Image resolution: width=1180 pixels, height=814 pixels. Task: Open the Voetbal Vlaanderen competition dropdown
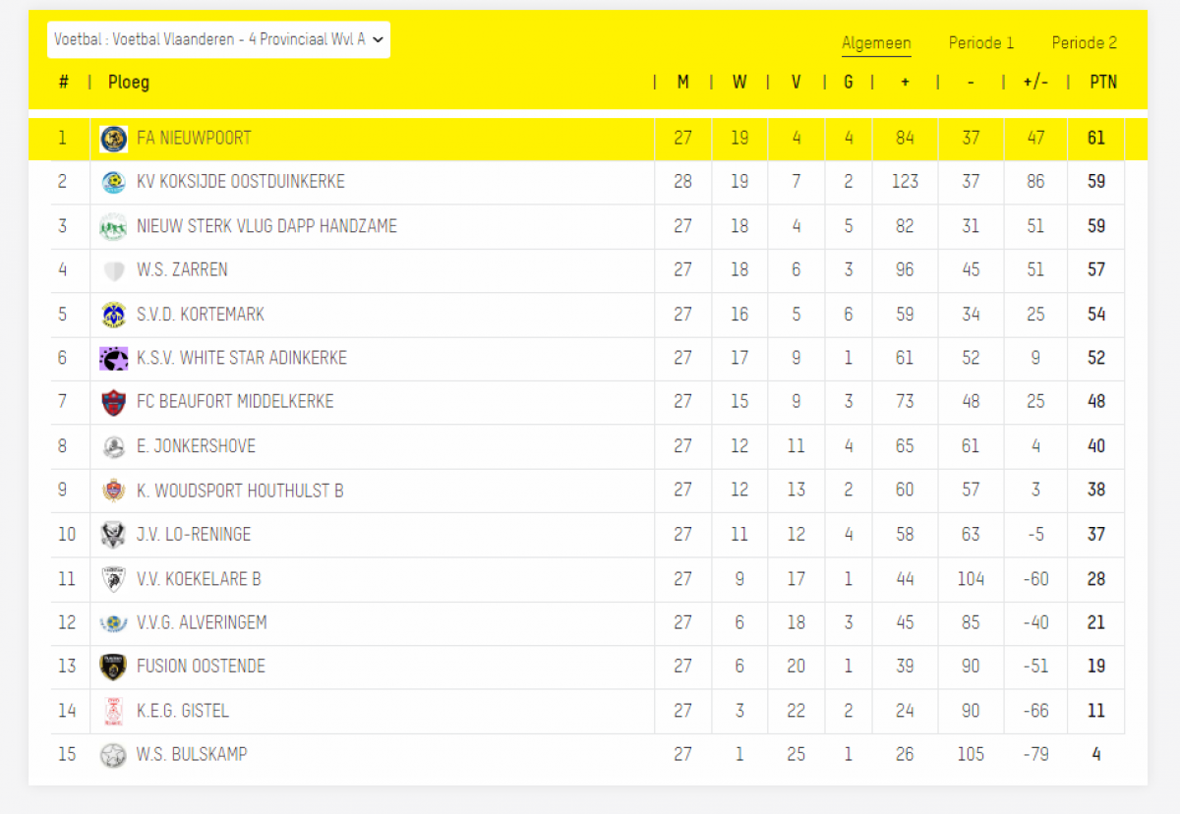click(219, 39)
